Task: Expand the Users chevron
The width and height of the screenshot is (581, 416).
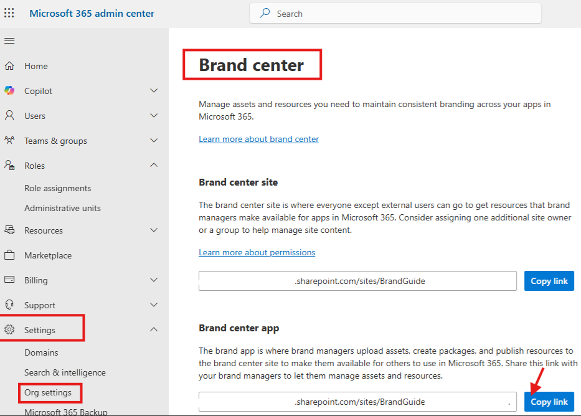Action: click(x=154, y=116)
